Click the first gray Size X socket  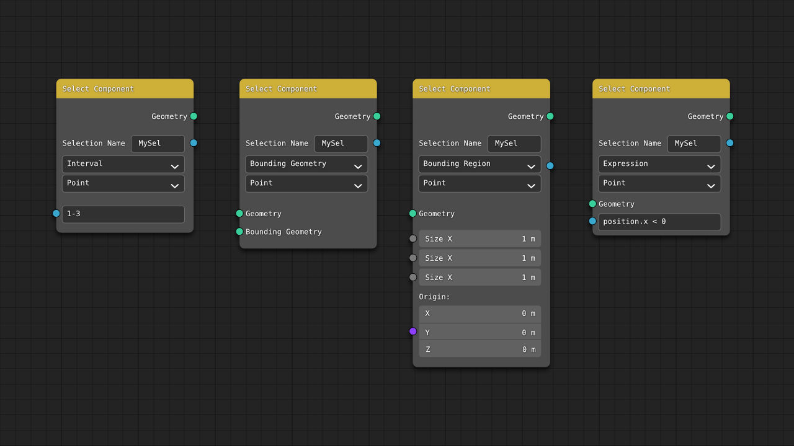(x=413, y=238)
